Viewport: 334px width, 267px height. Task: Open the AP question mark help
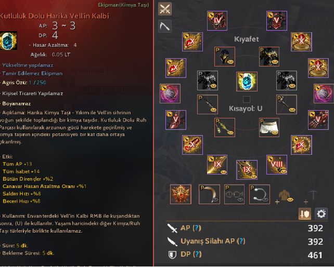click(x=197, y=228)
